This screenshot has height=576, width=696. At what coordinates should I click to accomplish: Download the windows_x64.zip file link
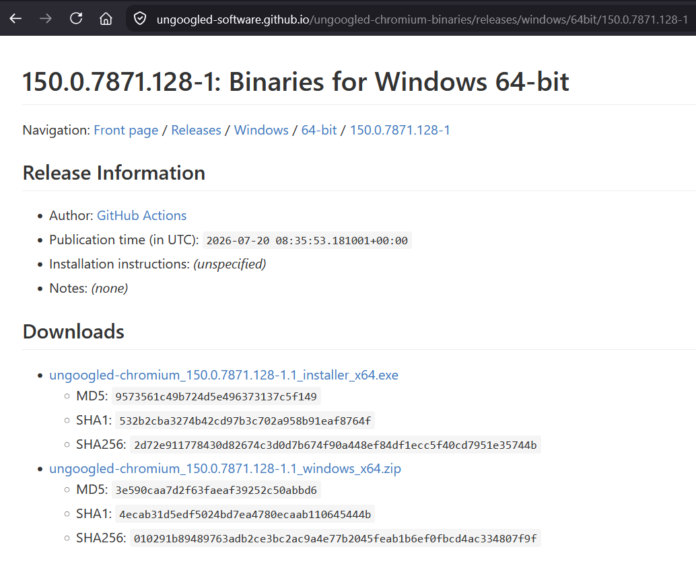[225, 468]
